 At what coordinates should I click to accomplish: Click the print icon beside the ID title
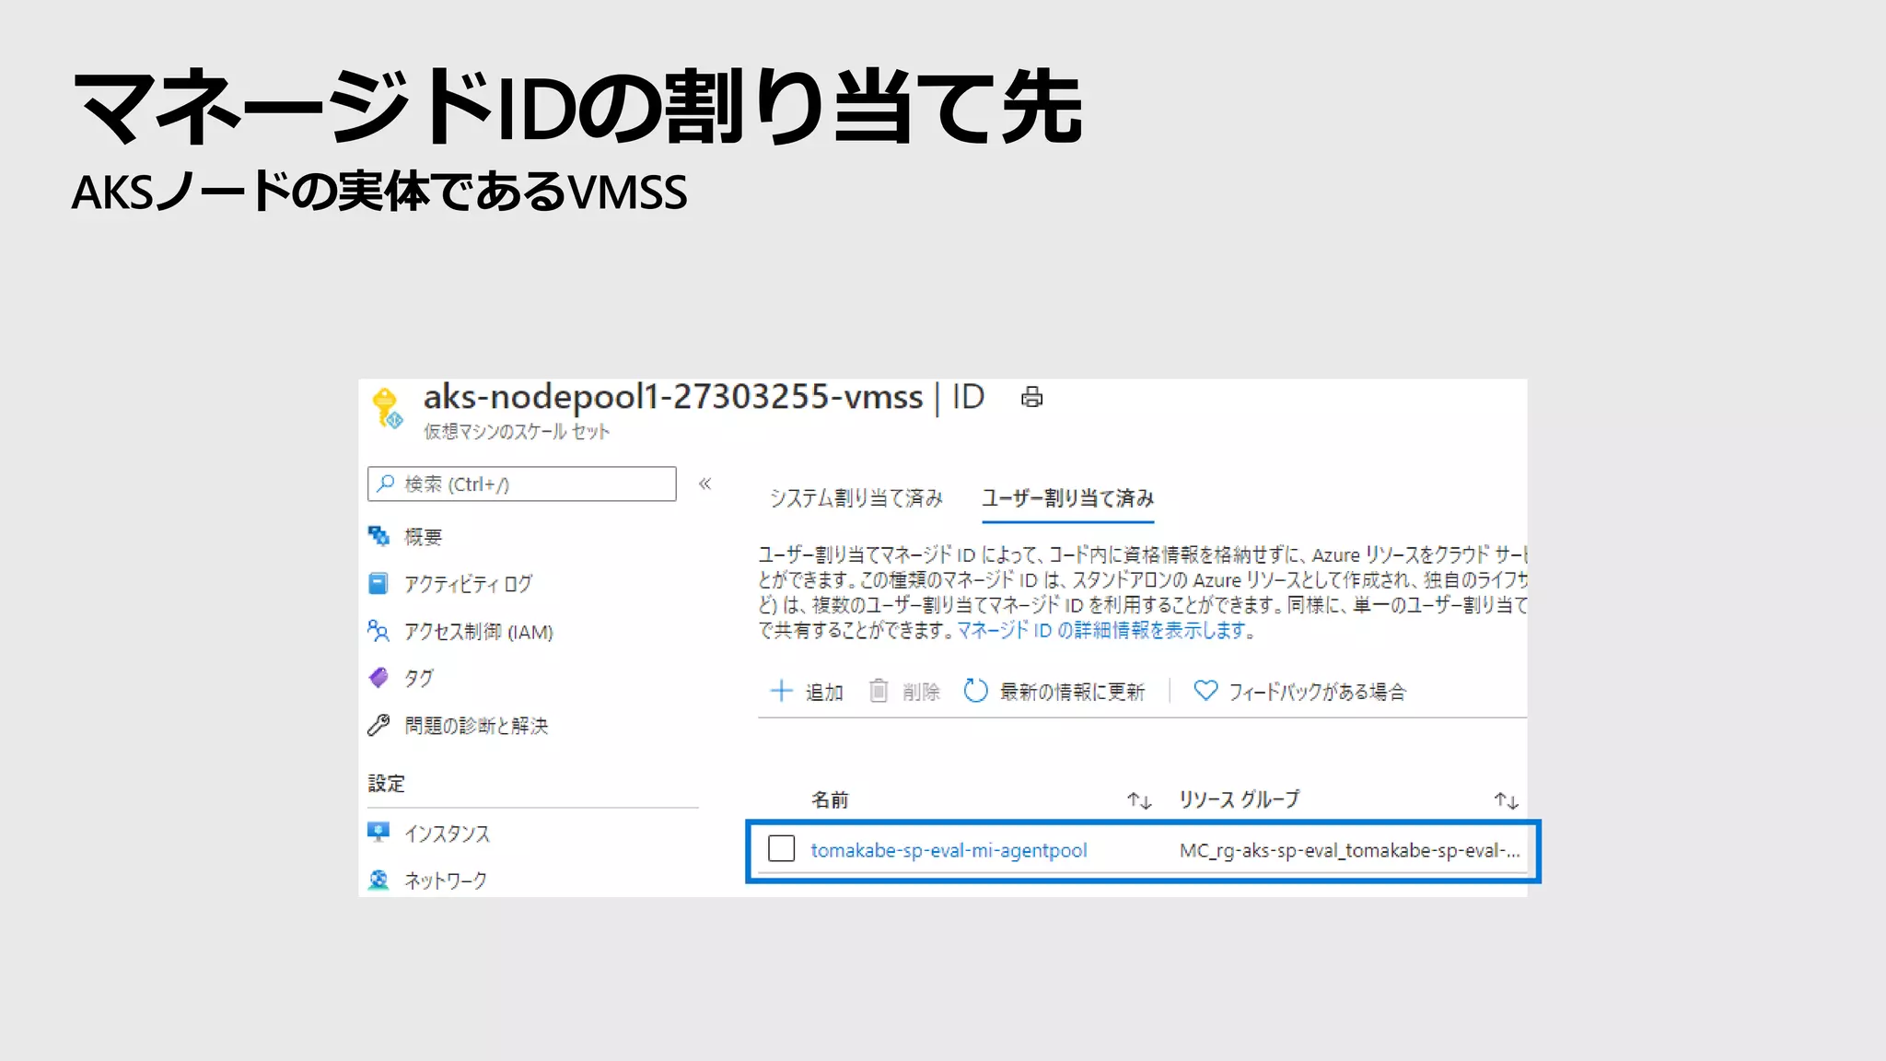(1031, 397)
